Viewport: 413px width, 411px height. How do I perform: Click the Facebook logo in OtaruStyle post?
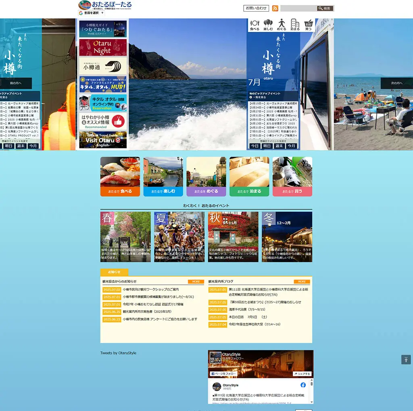point(303,385)
